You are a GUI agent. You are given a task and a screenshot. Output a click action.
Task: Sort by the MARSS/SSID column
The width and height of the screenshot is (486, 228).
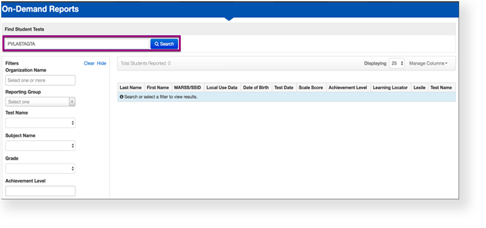[x=188, y=88]
